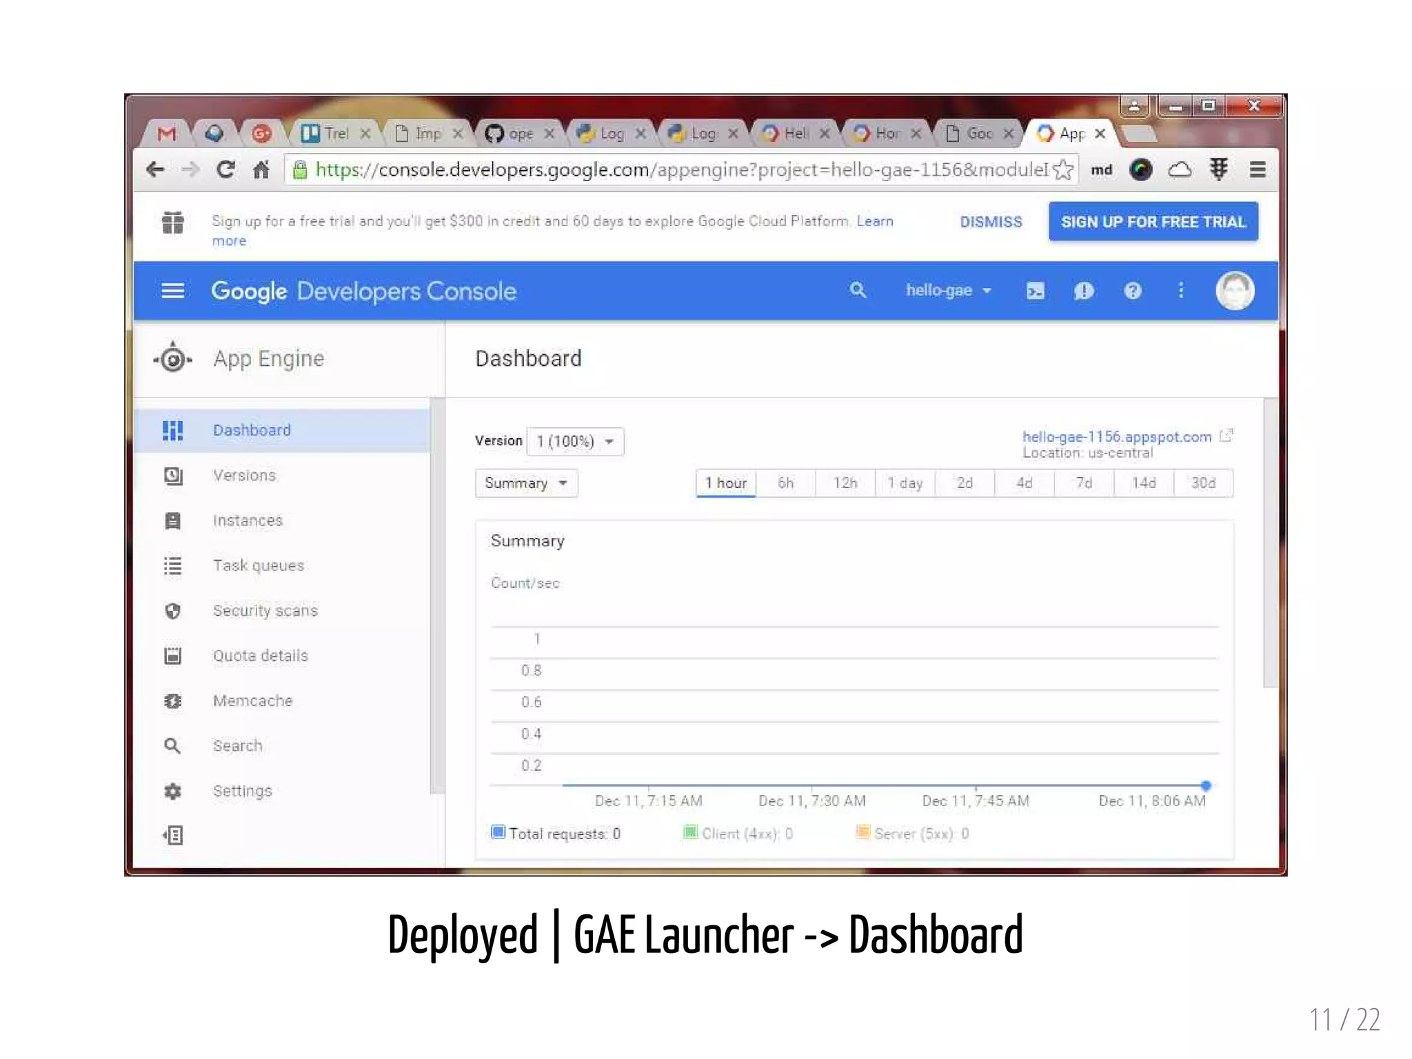Viewport: 1412px width, 1059px height.
Task: Close the active App Engine tab
Action: (1100, 133)
